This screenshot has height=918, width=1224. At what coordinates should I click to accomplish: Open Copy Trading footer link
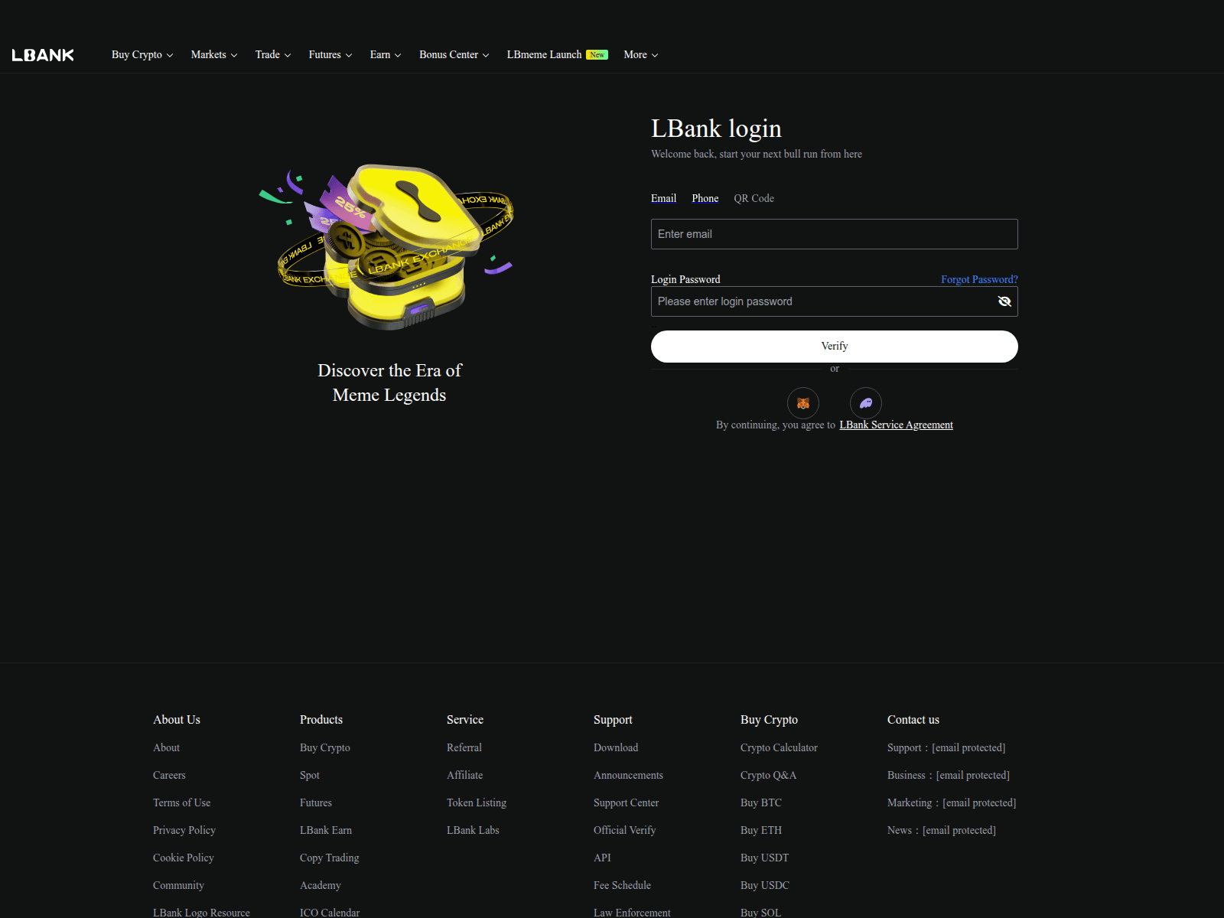pyautogui.click(x=329, y=858)
